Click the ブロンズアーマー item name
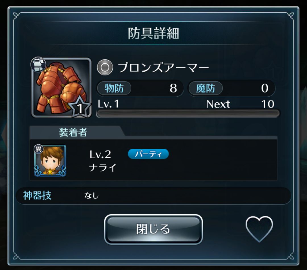 pyautogui.click(x=163, y=68)
